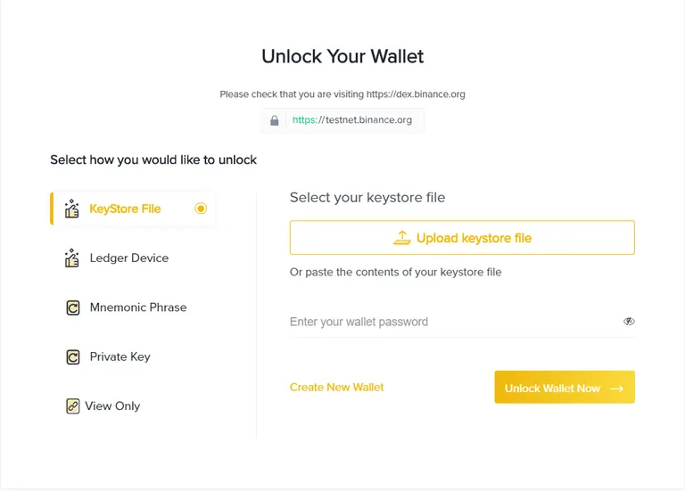Focus the wallet password field

pyautogui.click(x=454, y=322)
